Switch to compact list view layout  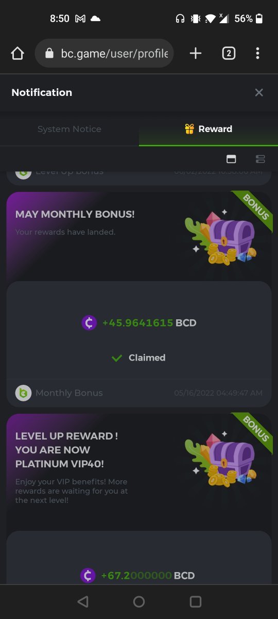pyautogui.click(x=260, y=159)
